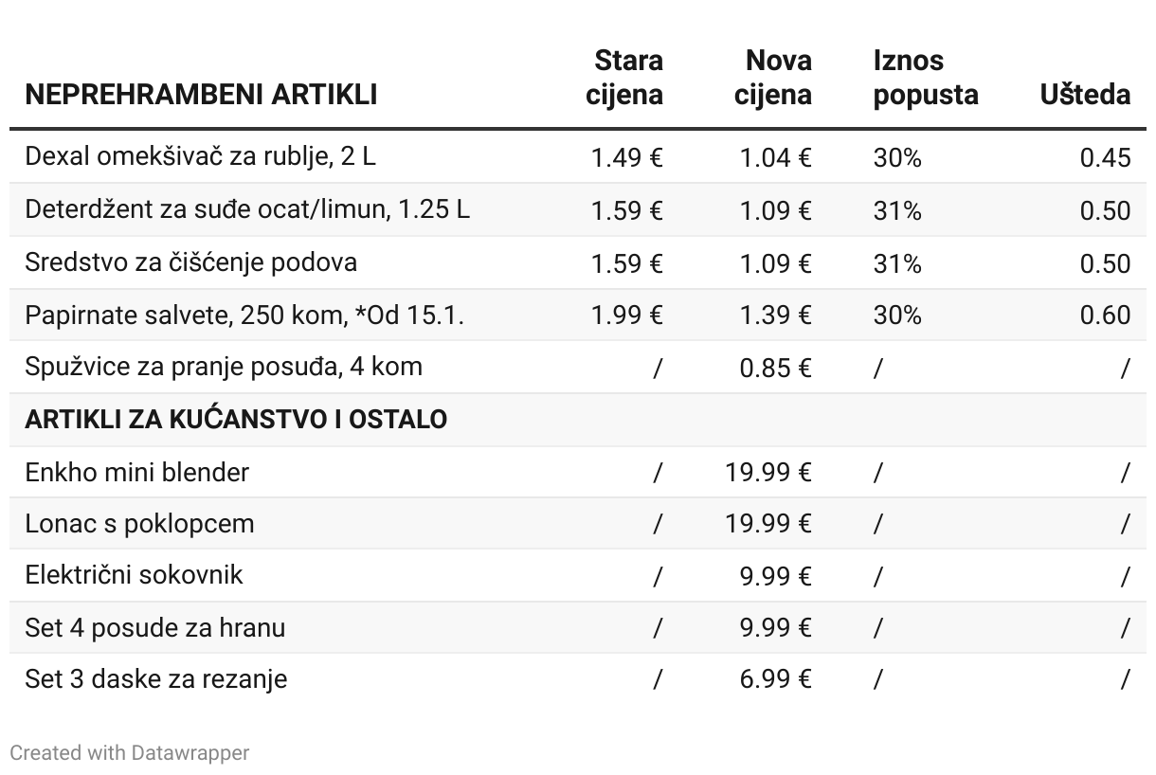Click the 'Lonac s poklopcem' row label
The height and width of the screenshot is (775, 1156).
pos(139,524)
